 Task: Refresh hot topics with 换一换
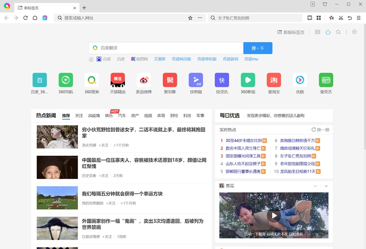[321, 130]
